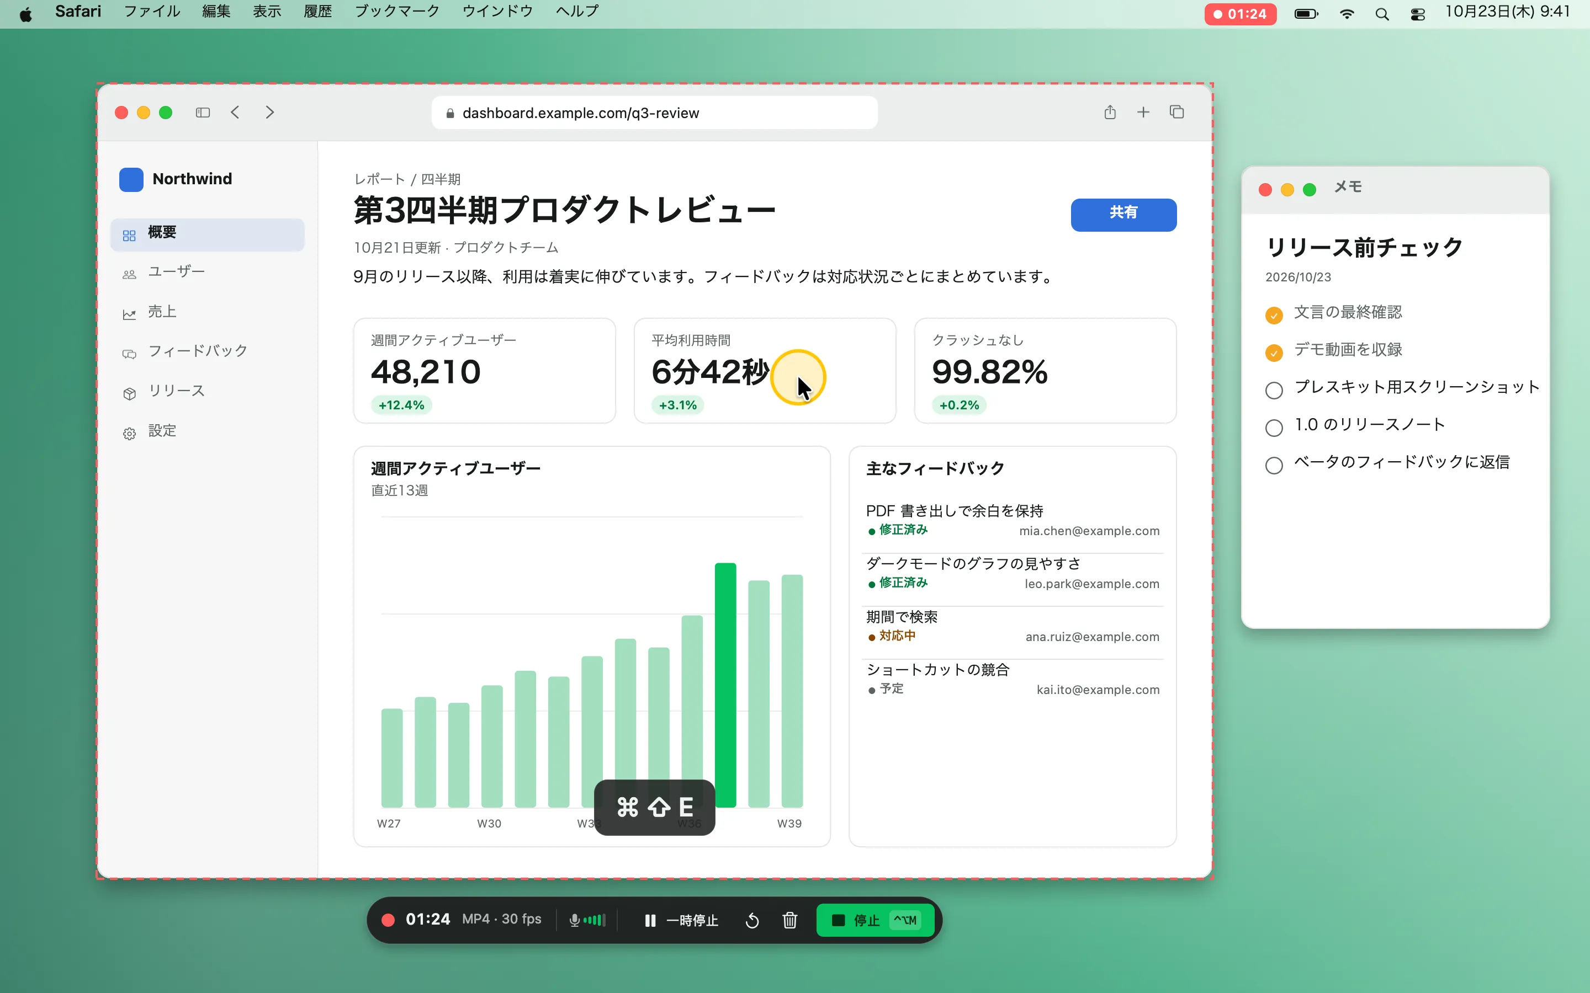Discard recording with trash icon
1590x993 pixels.
tap(789, 920)
